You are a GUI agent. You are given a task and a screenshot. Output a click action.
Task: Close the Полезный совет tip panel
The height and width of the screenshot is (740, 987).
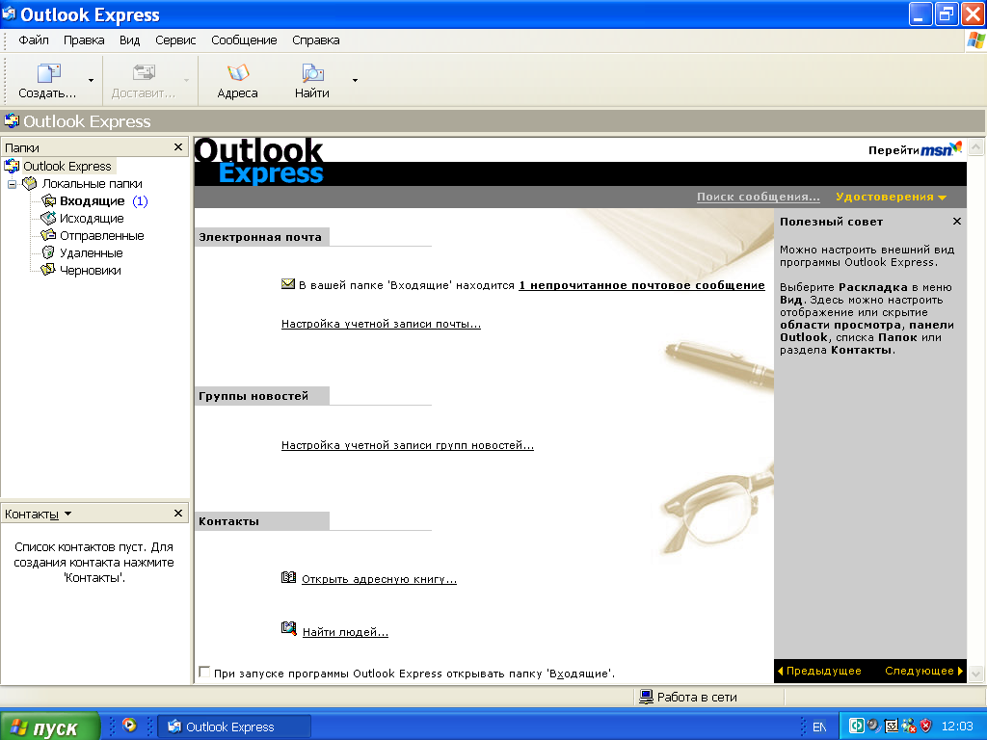(x=957, y=221)
